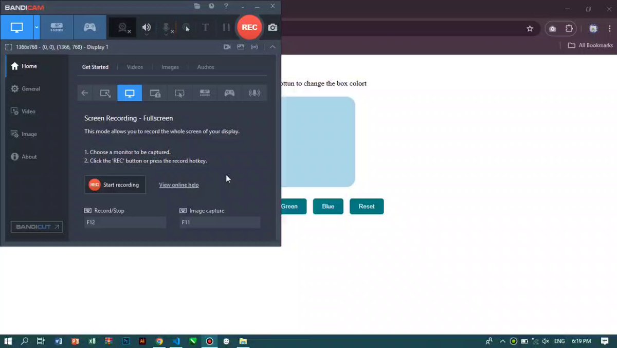Toggle the webcam overlay

[123, 28]
